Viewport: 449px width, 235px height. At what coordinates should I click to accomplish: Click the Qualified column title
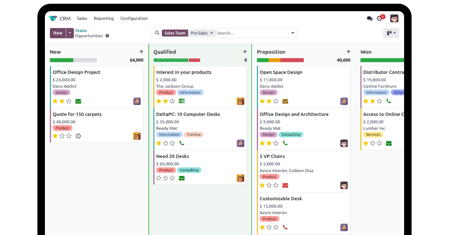point(165,52)
